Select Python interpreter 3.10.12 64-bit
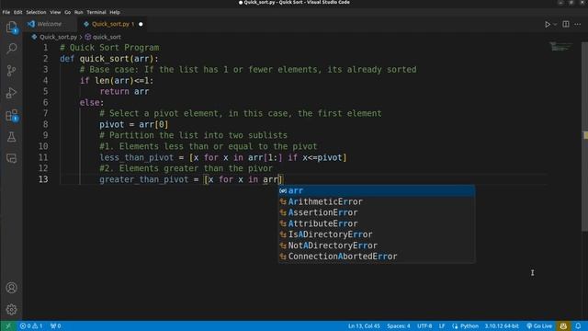 pyautogui.click(x=502, y=325)
